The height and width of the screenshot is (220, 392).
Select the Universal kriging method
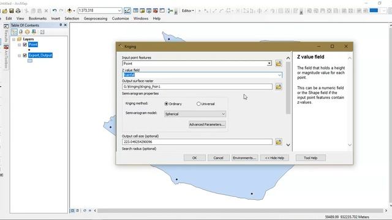point(198,103)
